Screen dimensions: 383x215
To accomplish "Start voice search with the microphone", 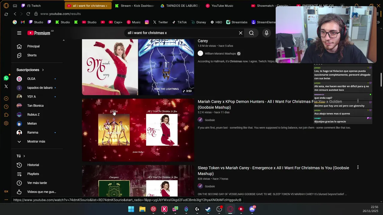I will tap(267, 33).
